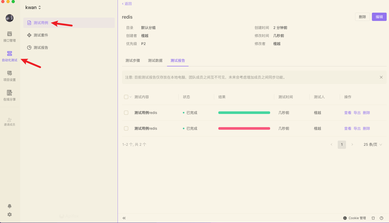
Task: Click the red result progress bar
Action: (244, 128)
